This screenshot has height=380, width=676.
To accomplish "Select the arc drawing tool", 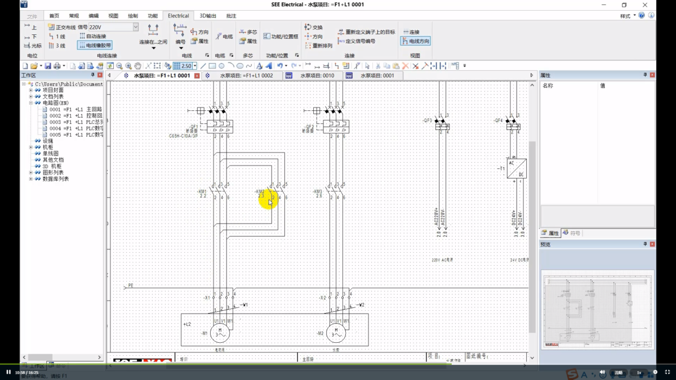I will pyautogui.click(x=231, y=66).
